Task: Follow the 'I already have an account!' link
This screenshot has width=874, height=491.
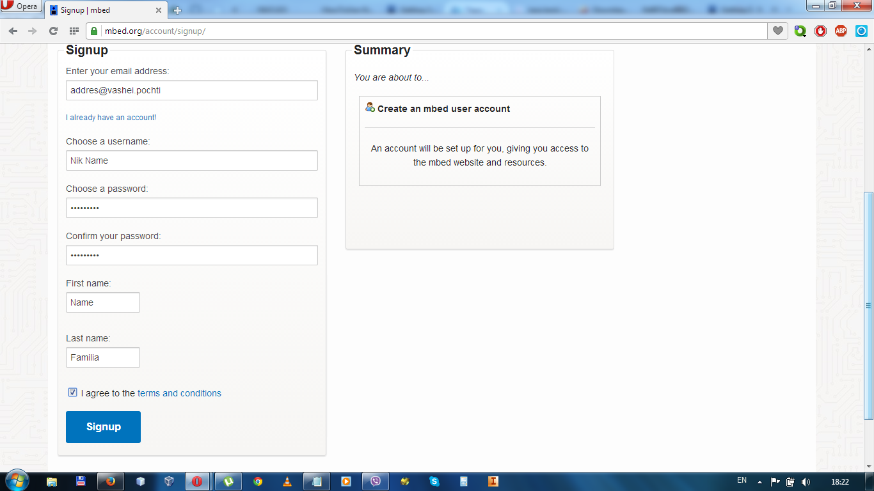Action: [111, 118]
